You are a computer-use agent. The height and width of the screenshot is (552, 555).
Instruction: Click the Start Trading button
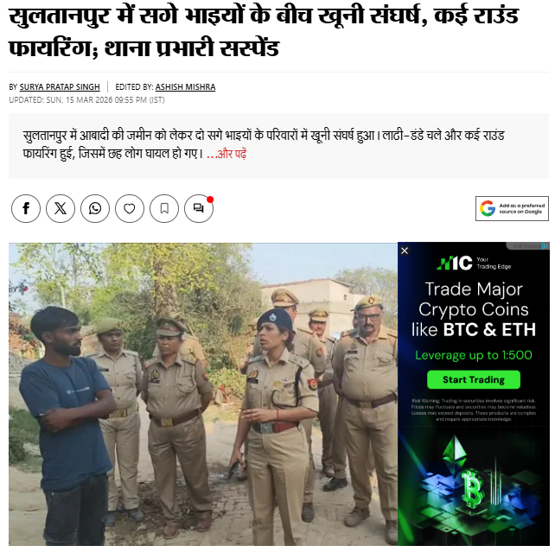(474, 379)
